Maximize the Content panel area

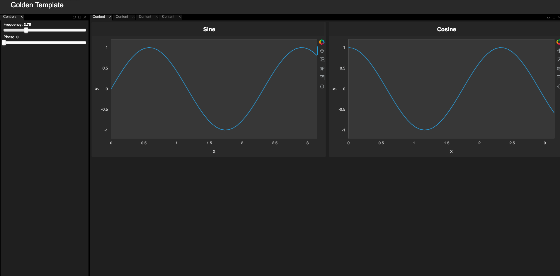point(554,17)
